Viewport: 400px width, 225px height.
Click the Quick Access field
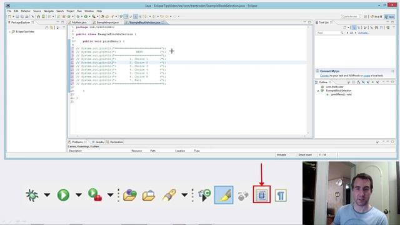[350, 17]
